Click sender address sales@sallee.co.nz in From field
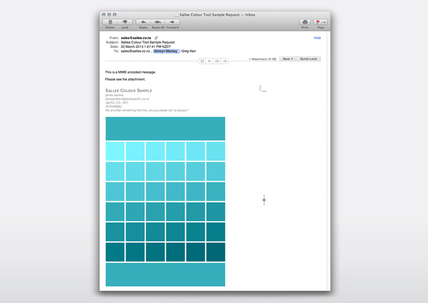Viewport: 428px width, 303px height. tap(135, 38)
